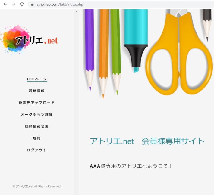Open the 最新情報 page
This screenshot has height=195, width=214.
[37, 91]
